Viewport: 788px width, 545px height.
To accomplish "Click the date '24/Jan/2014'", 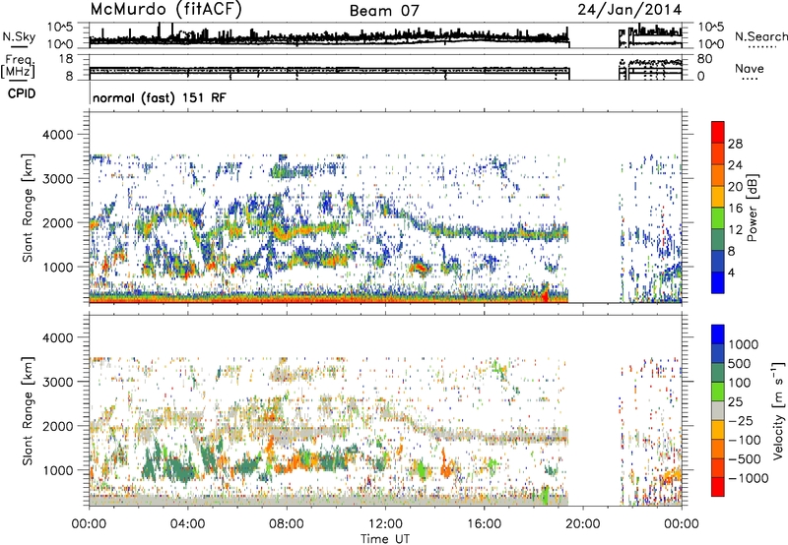I will (629, 10).
